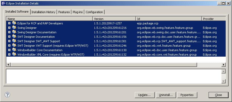Click the horizontal scrollbar thumb of the table

(x=104, y=65)
